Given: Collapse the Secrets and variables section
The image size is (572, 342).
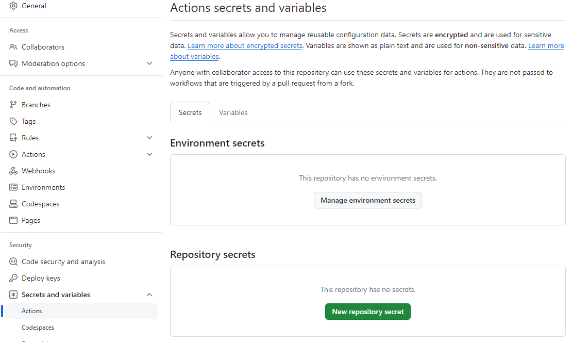Looking at the screenshot, I should coord(149,295).
